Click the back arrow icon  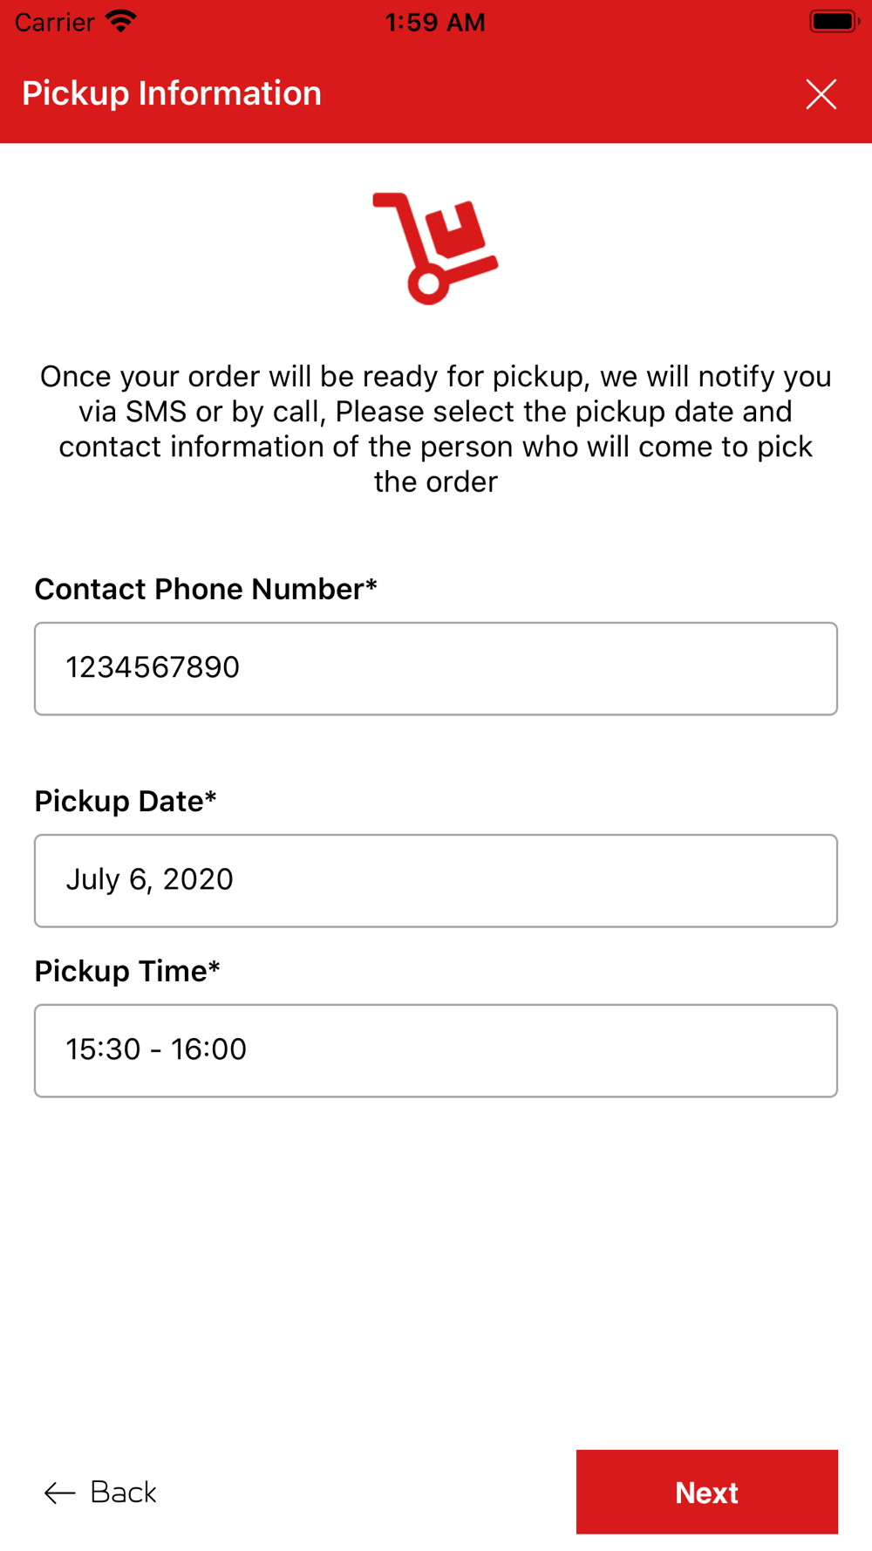59,1493
